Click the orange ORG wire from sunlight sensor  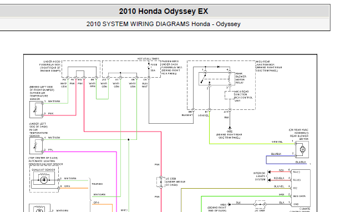(x=74, y=188)
